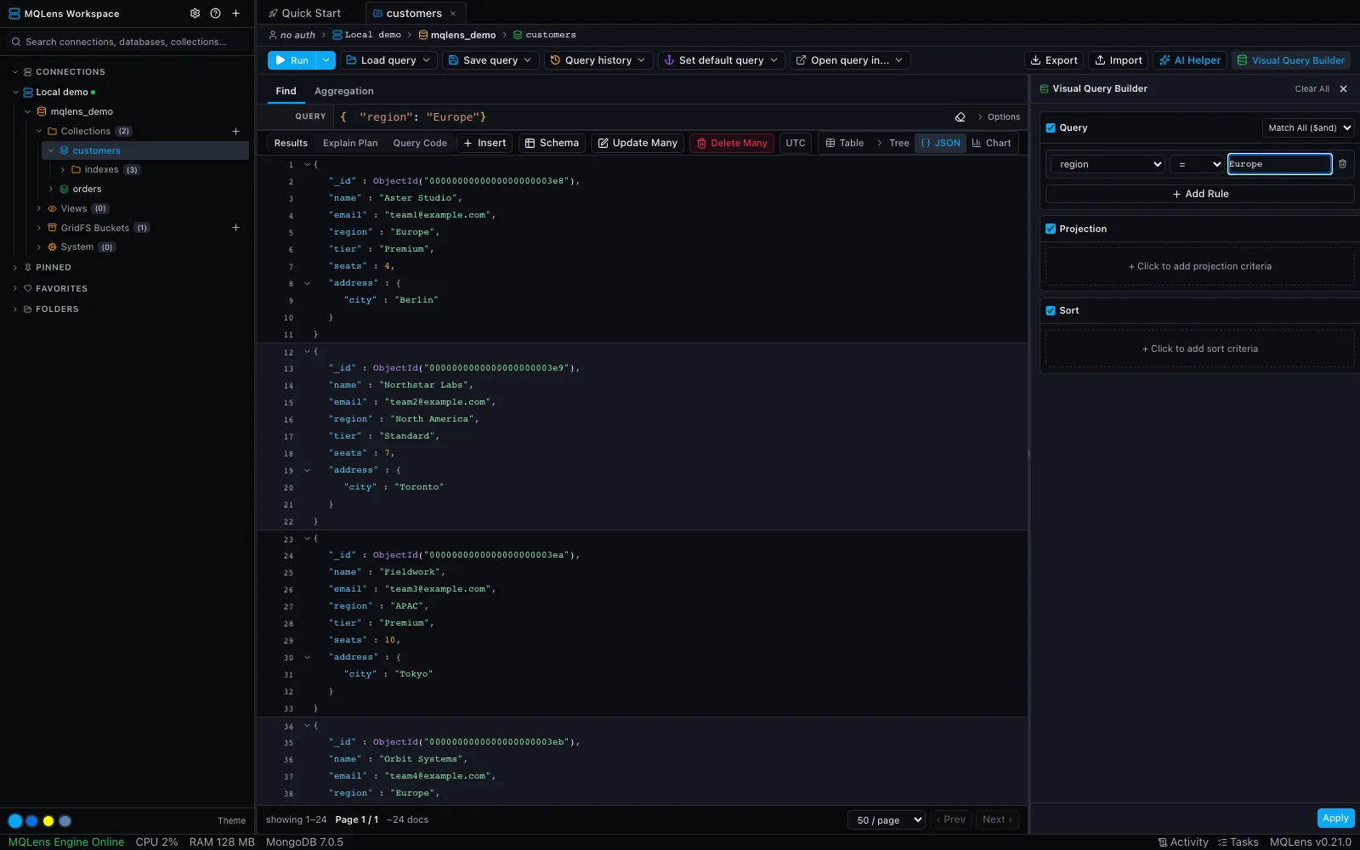Add a new collection via plus icon
The height and width of the screenshot is (850, 1360).
point(235,131)
